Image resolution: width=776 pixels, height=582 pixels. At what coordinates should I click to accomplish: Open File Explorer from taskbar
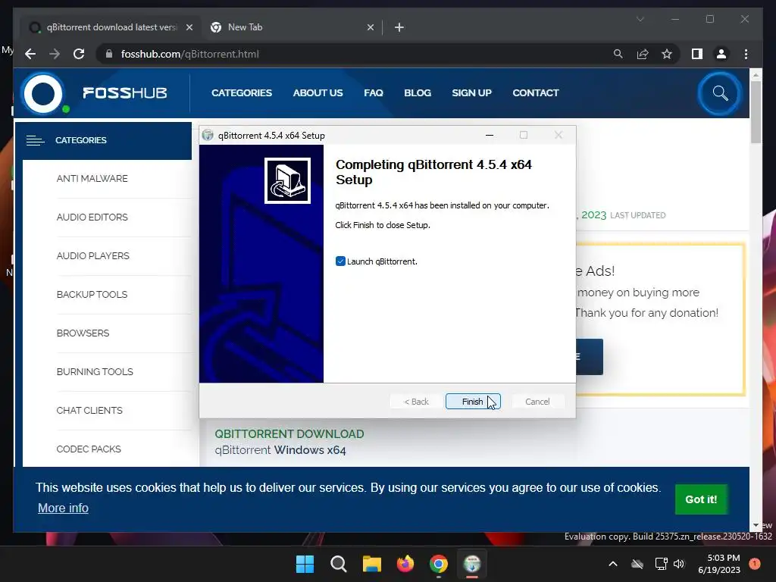(x=371, y=564)
